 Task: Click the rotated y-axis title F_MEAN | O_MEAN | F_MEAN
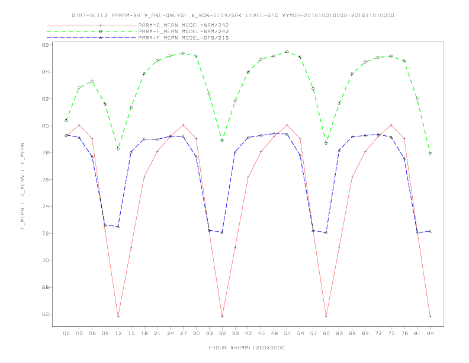(x=23, y=186)
